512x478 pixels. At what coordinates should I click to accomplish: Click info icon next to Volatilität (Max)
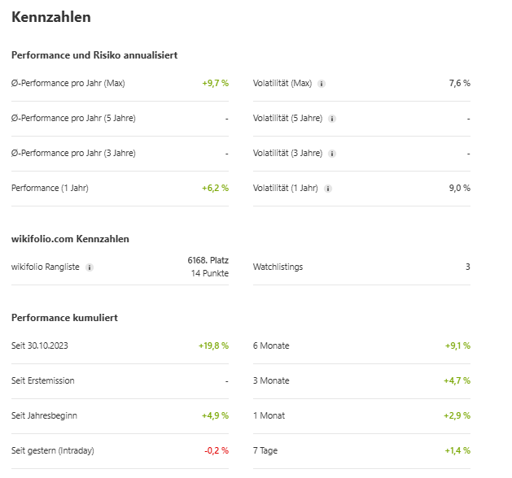pyautogui.click(x=322, y=84)
